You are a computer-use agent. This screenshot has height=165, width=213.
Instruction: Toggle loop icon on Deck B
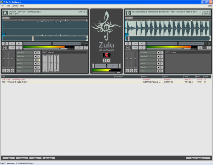click(142, 48)
